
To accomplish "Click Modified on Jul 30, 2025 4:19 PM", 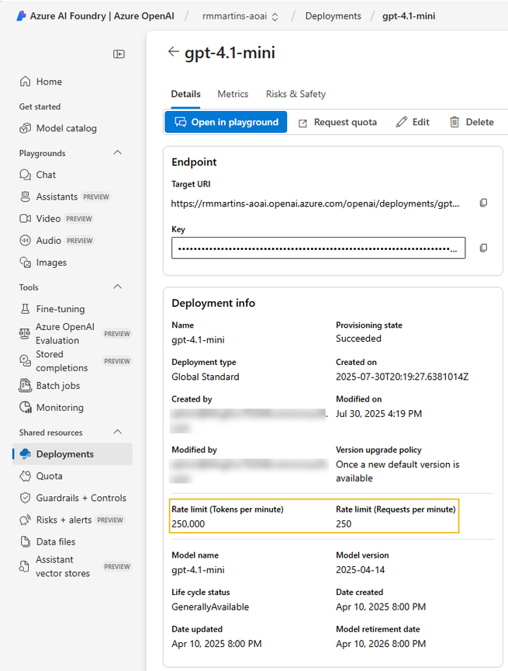I will point(378,414).
